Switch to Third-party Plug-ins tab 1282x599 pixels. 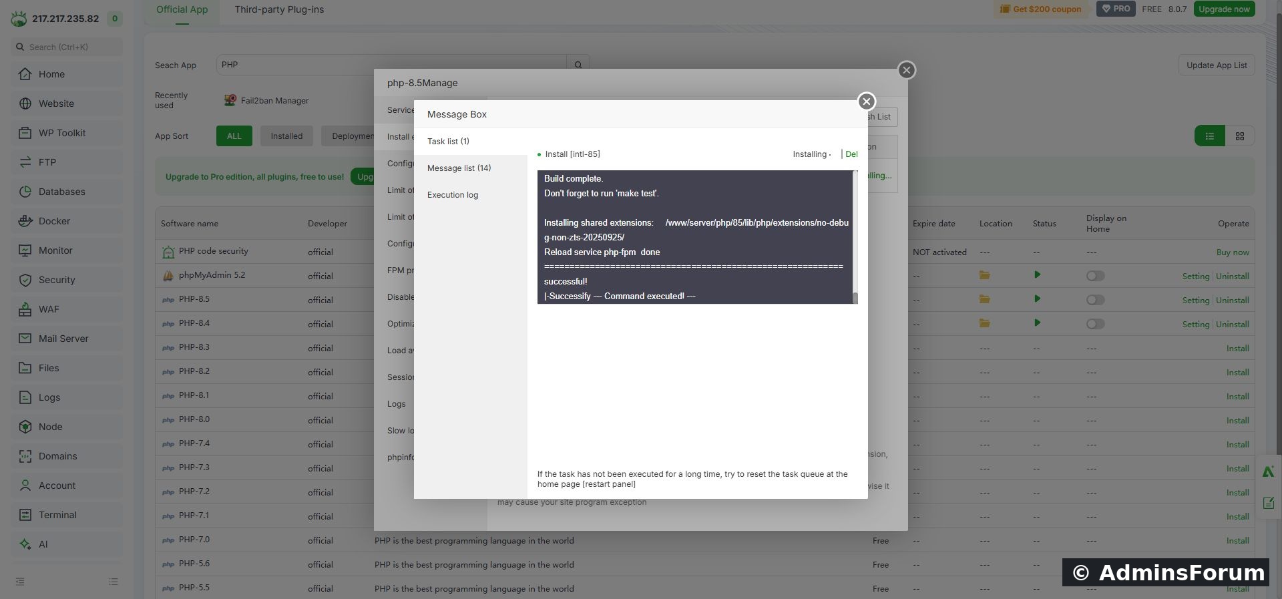[279, 9]
